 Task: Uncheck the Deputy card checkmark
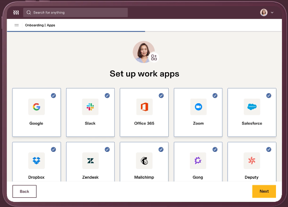point(269,150)
